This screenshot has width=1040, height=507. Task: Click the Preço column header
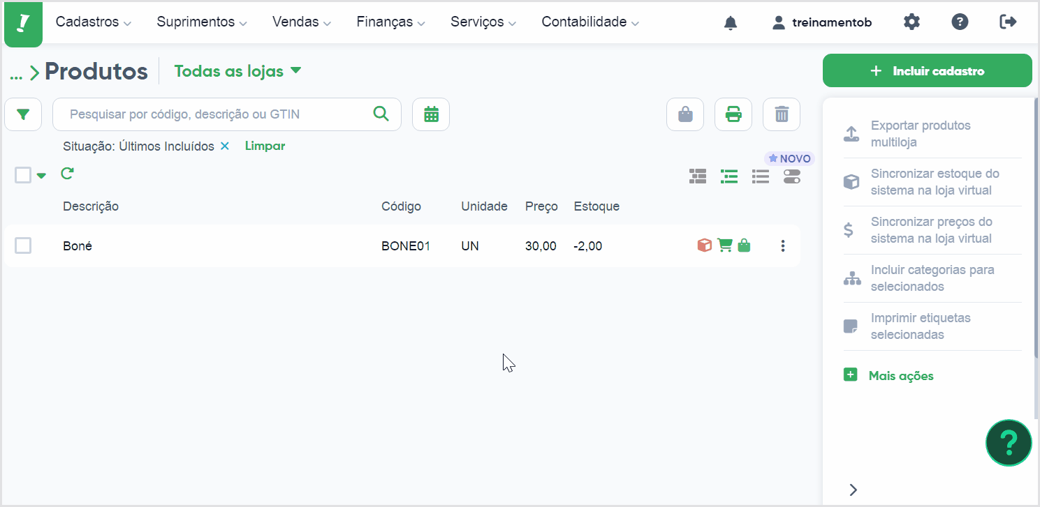[541, 206]
